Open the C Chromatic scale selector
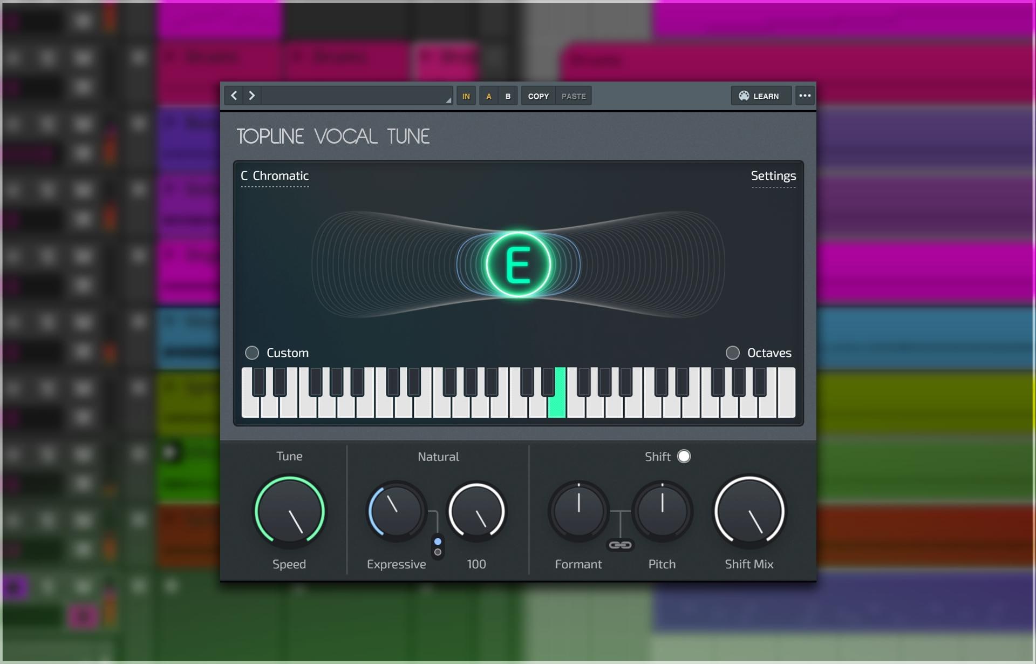The width and height of the screenshot is (1036, 664). pos(275,176)
